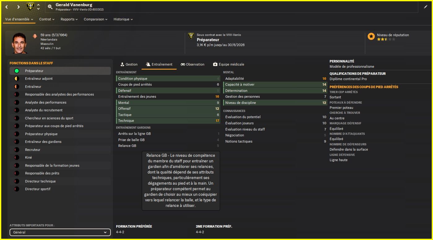
Task: Click the reputation star rating
Action: click(386, 39)
